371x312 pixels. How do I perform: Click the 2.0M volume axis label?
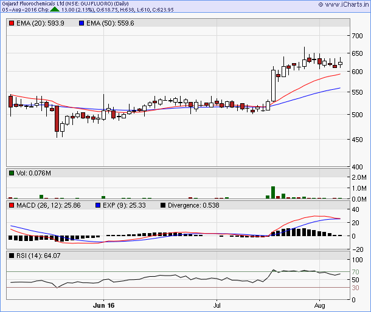[359, 177]
